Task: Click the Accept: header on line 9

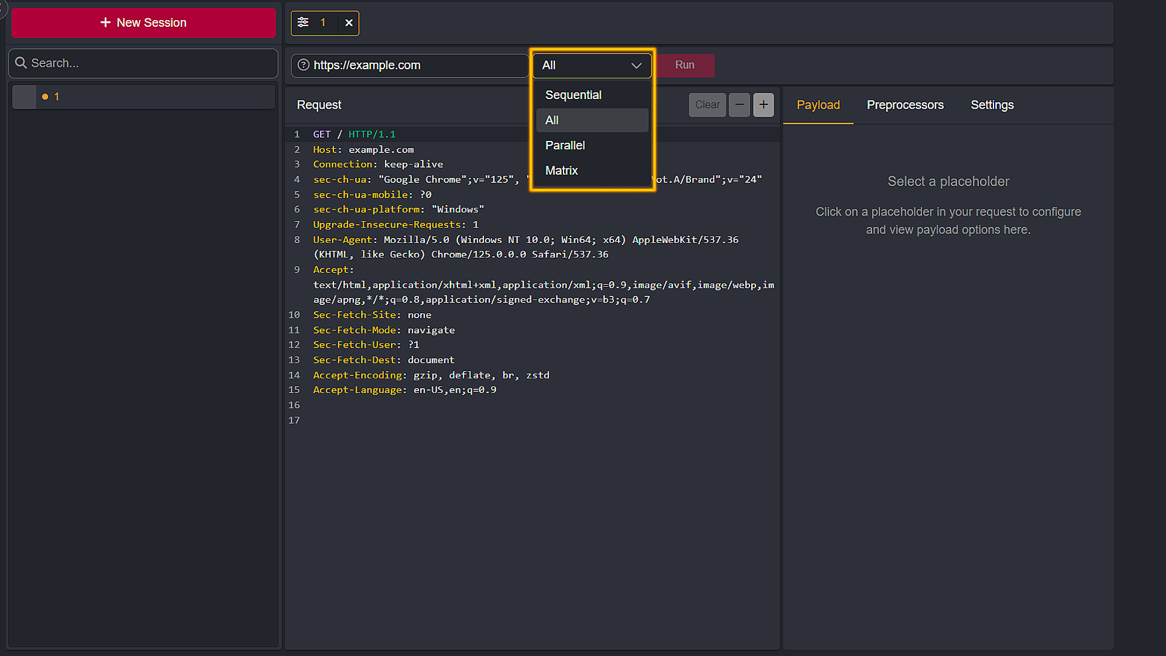Action: (x=333, y=270)
